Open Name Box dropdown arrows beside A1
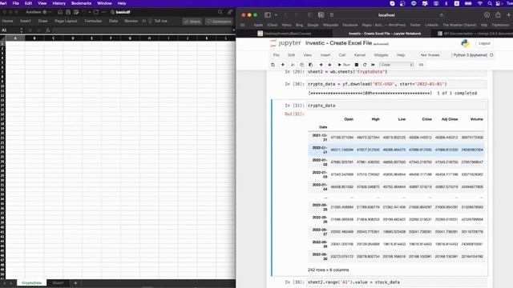 click(22, 30)
